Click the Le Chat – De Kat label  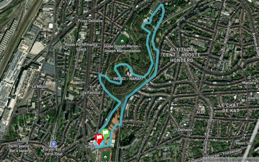coord(229,108)
